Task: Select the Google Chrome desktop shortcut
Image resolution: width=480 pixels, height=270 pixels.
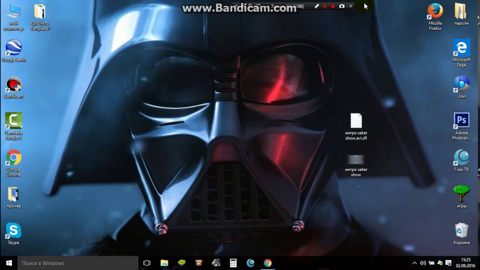Action: [13, 163]
